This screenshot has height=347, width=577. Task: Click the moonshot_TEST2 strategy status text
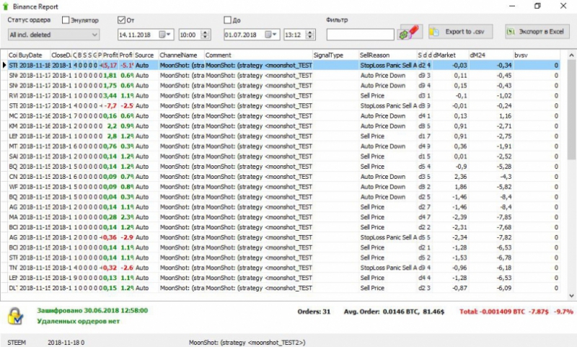(247, 343)
